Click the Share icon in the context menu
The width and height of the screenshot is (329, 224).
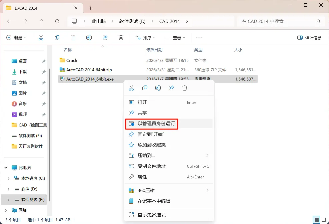click(171, 88)
